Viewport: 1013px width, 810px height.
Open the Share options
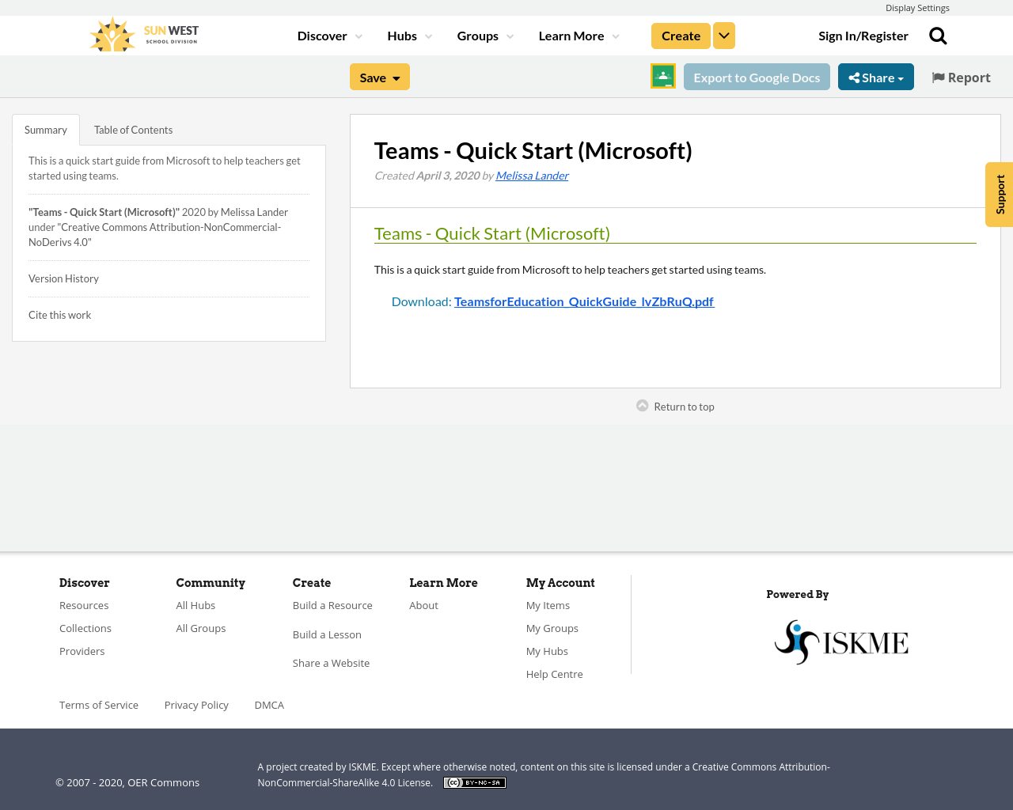[875, 77]
